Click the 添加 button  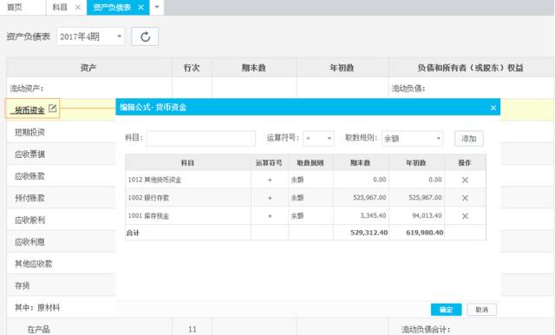coord(468,139)
